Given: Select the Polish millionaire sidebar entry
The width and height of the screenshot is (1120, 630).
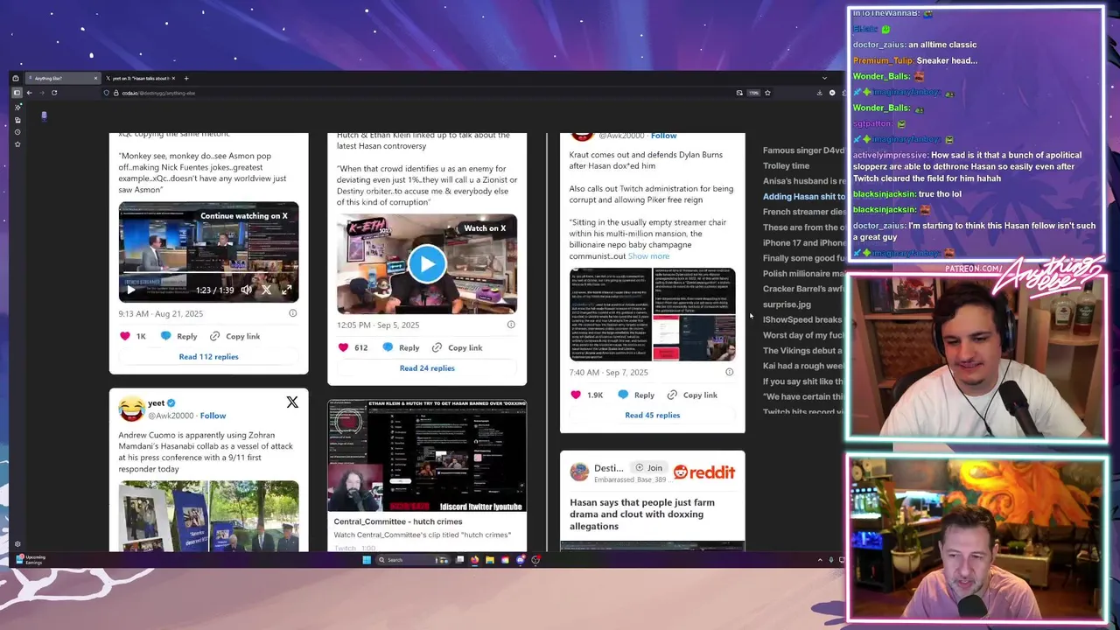Looking at the screenshot, I should (803, 274).
